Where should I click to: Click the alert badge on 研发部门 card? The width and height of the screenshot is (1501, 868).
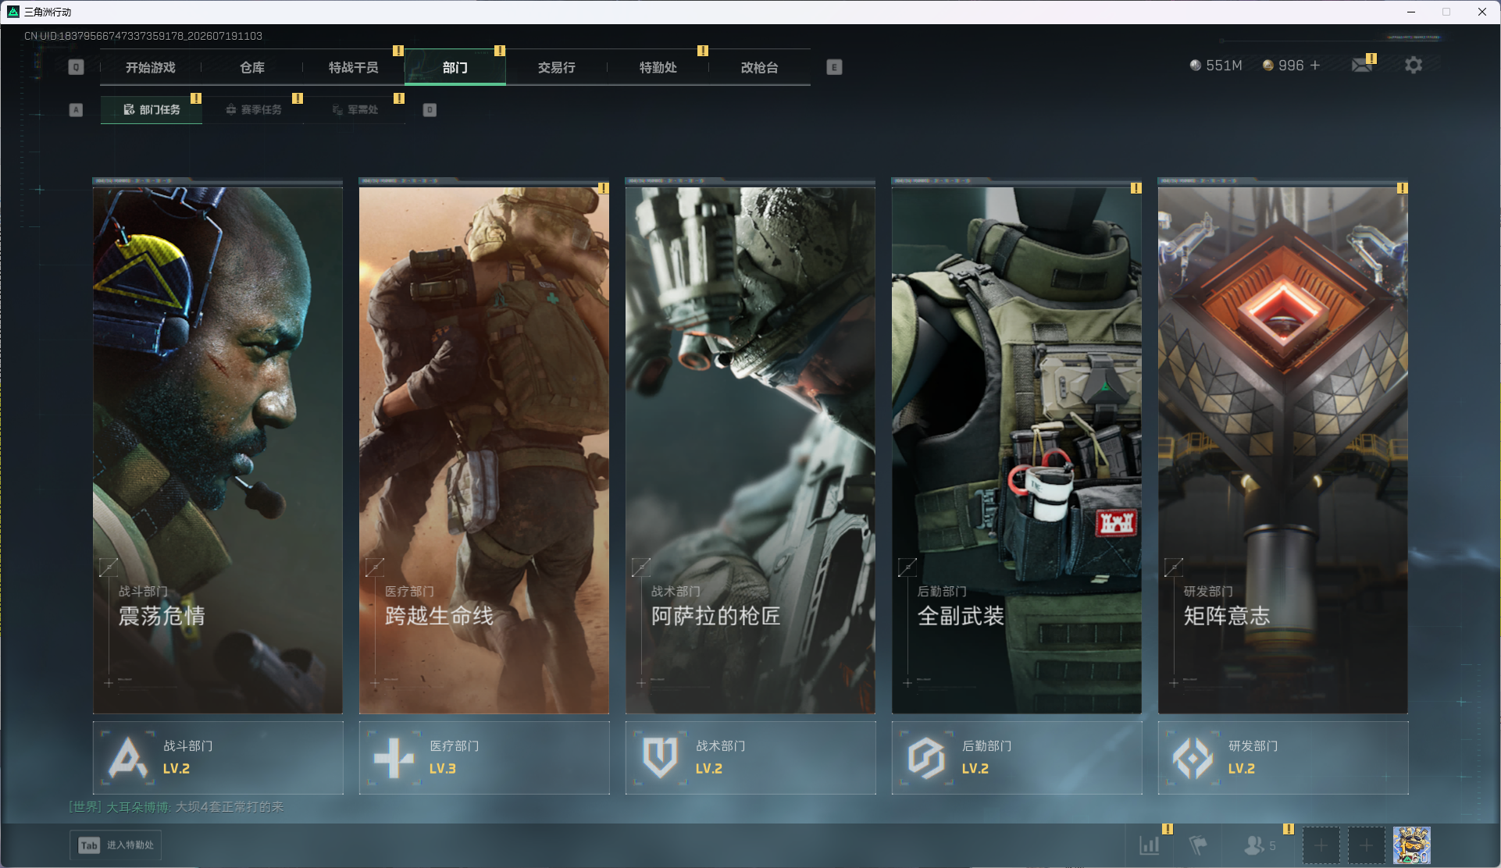(1403, 188)
